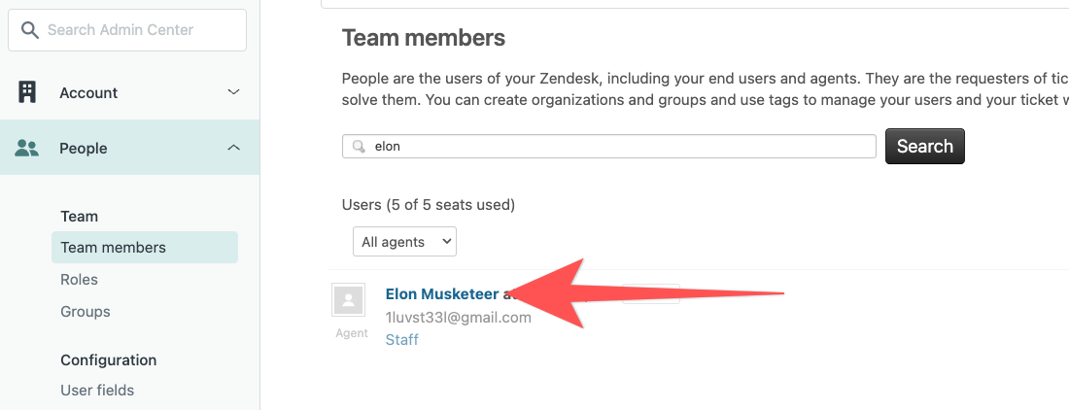Open User fields configuration

point(97,391)
